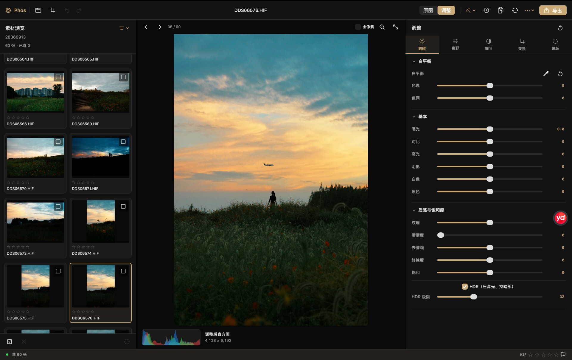The height and width of the screenshot is (360, 572).
Task: Open the three-dots more options dropdown
Action: (x=529, y=10)
